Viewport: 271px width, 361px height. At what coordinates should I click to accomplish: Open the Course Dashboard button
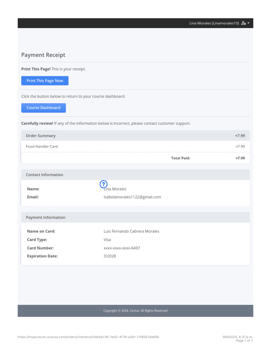(43, 108)
